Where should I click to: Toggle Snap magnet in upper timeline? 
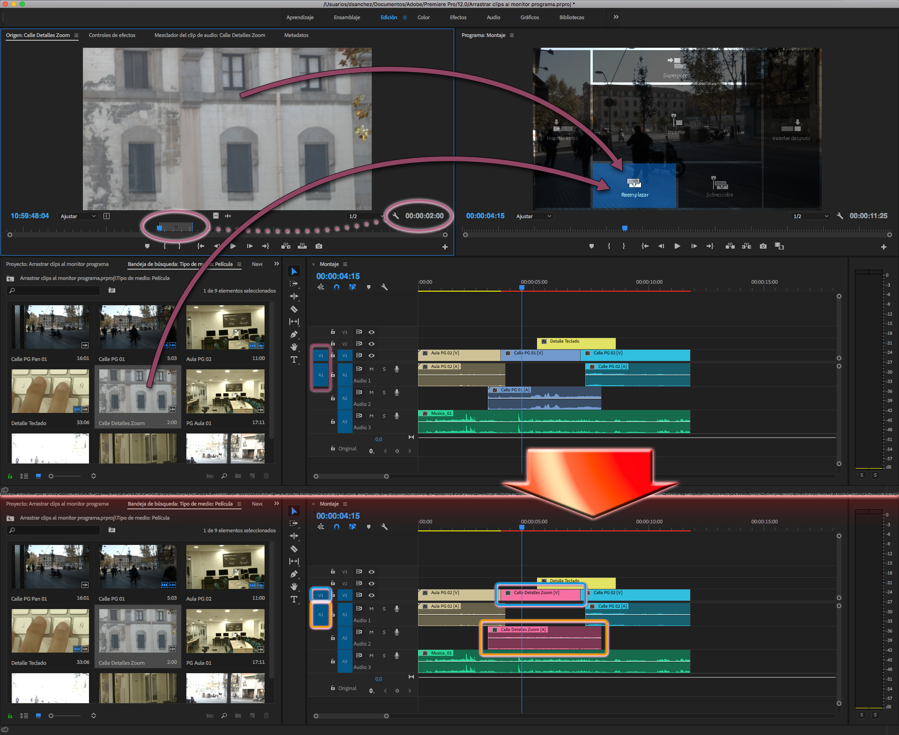337,287
